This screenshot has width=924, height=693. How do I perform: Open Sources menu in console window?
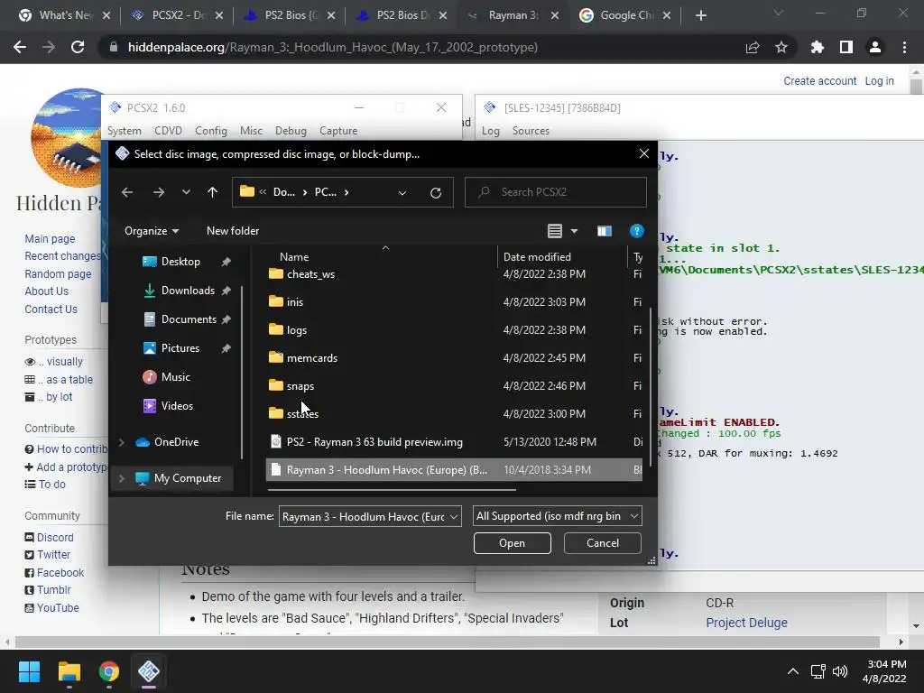point(531,131)
